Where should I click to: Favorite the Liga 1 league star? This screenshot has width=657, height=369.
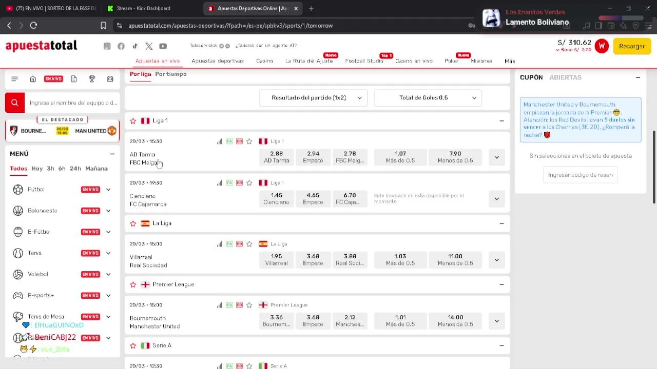(x=133, y=121)
